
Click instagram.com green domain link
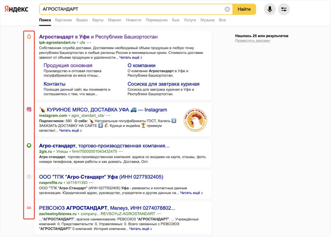[x=53, y=116]
